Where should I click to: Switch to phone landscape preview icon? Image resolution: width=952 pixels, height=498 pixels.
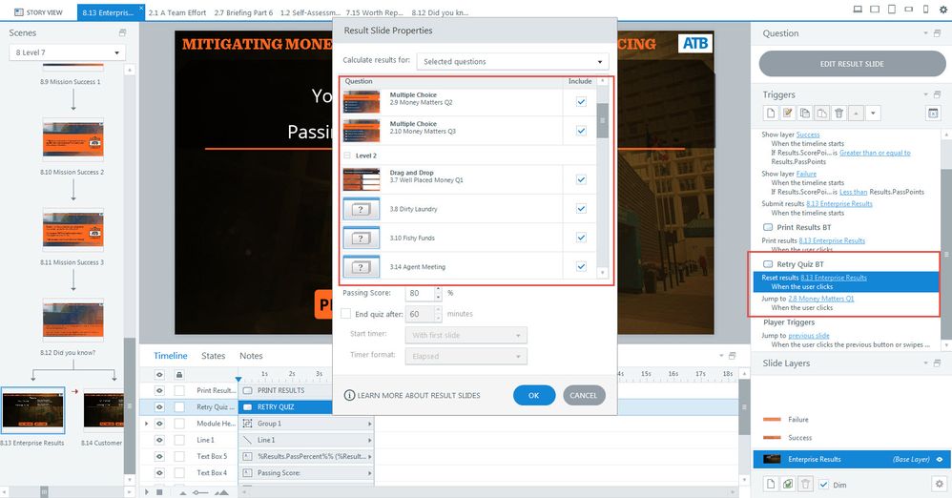[x=908, y=10]
